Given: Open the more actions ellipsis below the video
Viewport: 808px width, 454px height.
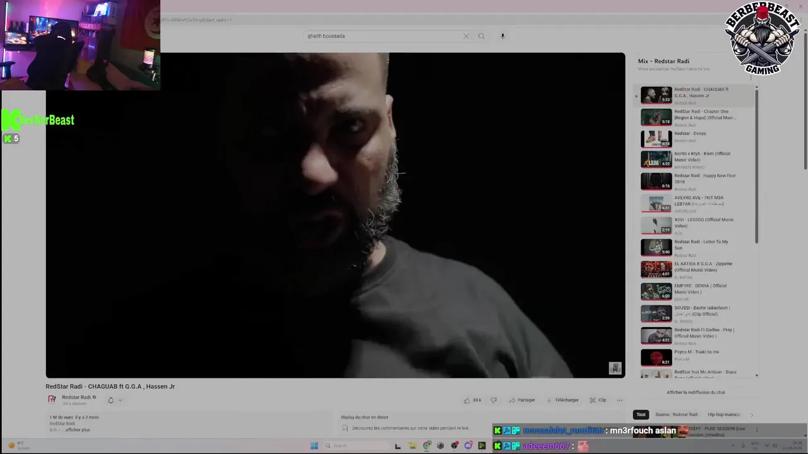Looking at the screenshot, I should [x=619, y=400].
